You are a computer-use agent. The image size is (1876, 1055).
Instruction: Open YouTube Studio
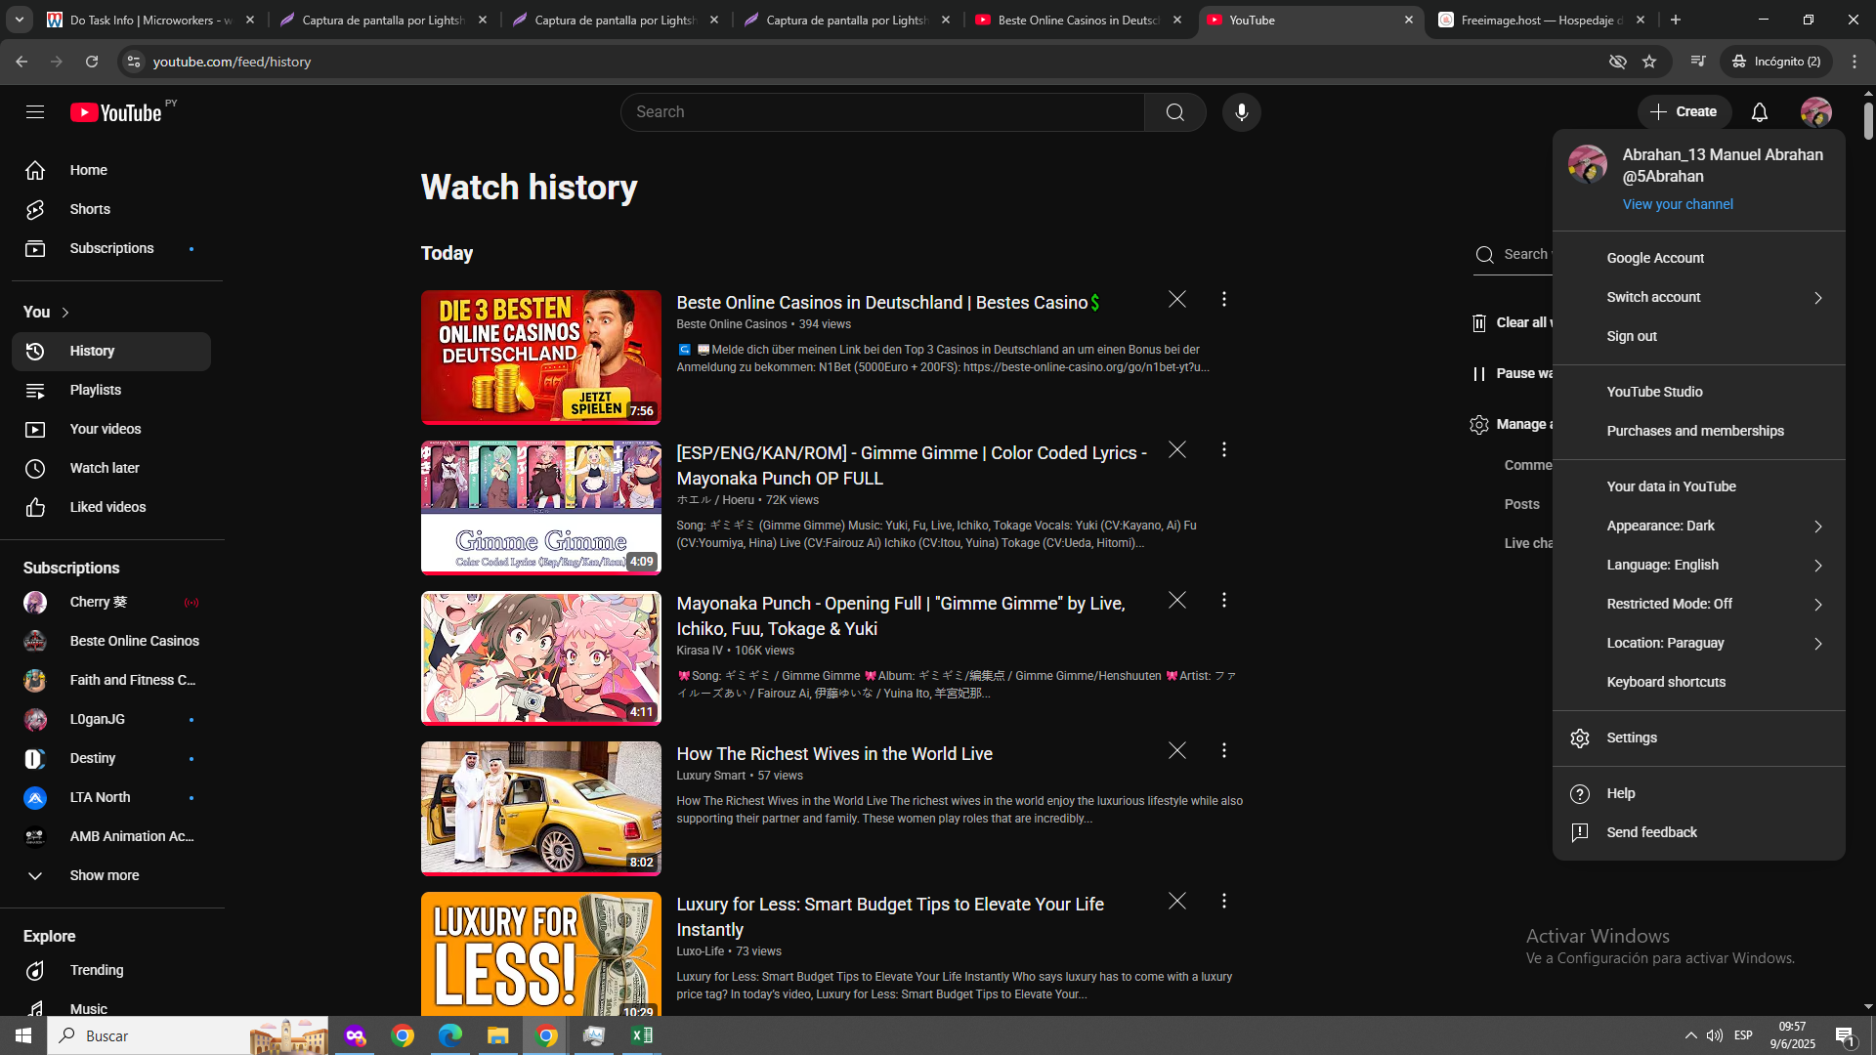pyautogui.click(x=1699, y=393)
